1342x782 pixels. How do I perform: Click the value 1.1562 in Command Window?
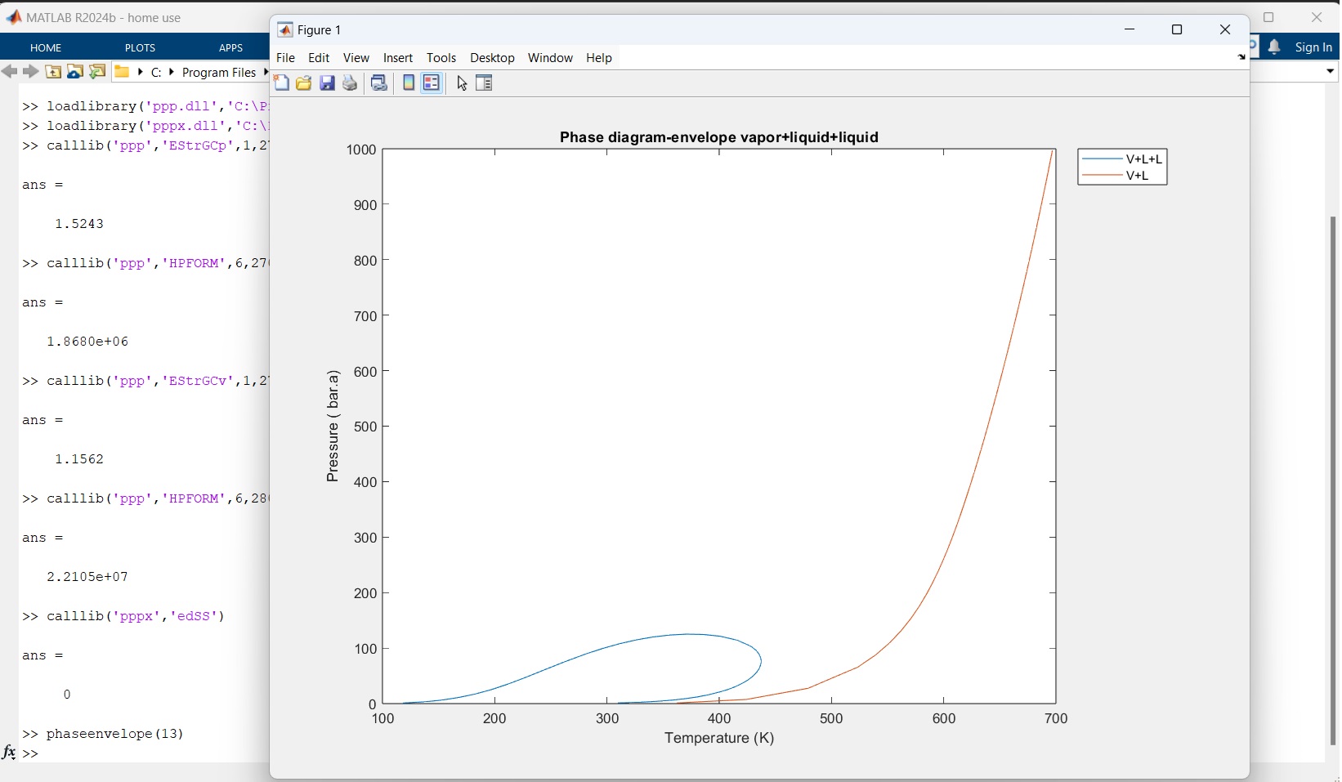click(x=79, y=459)
